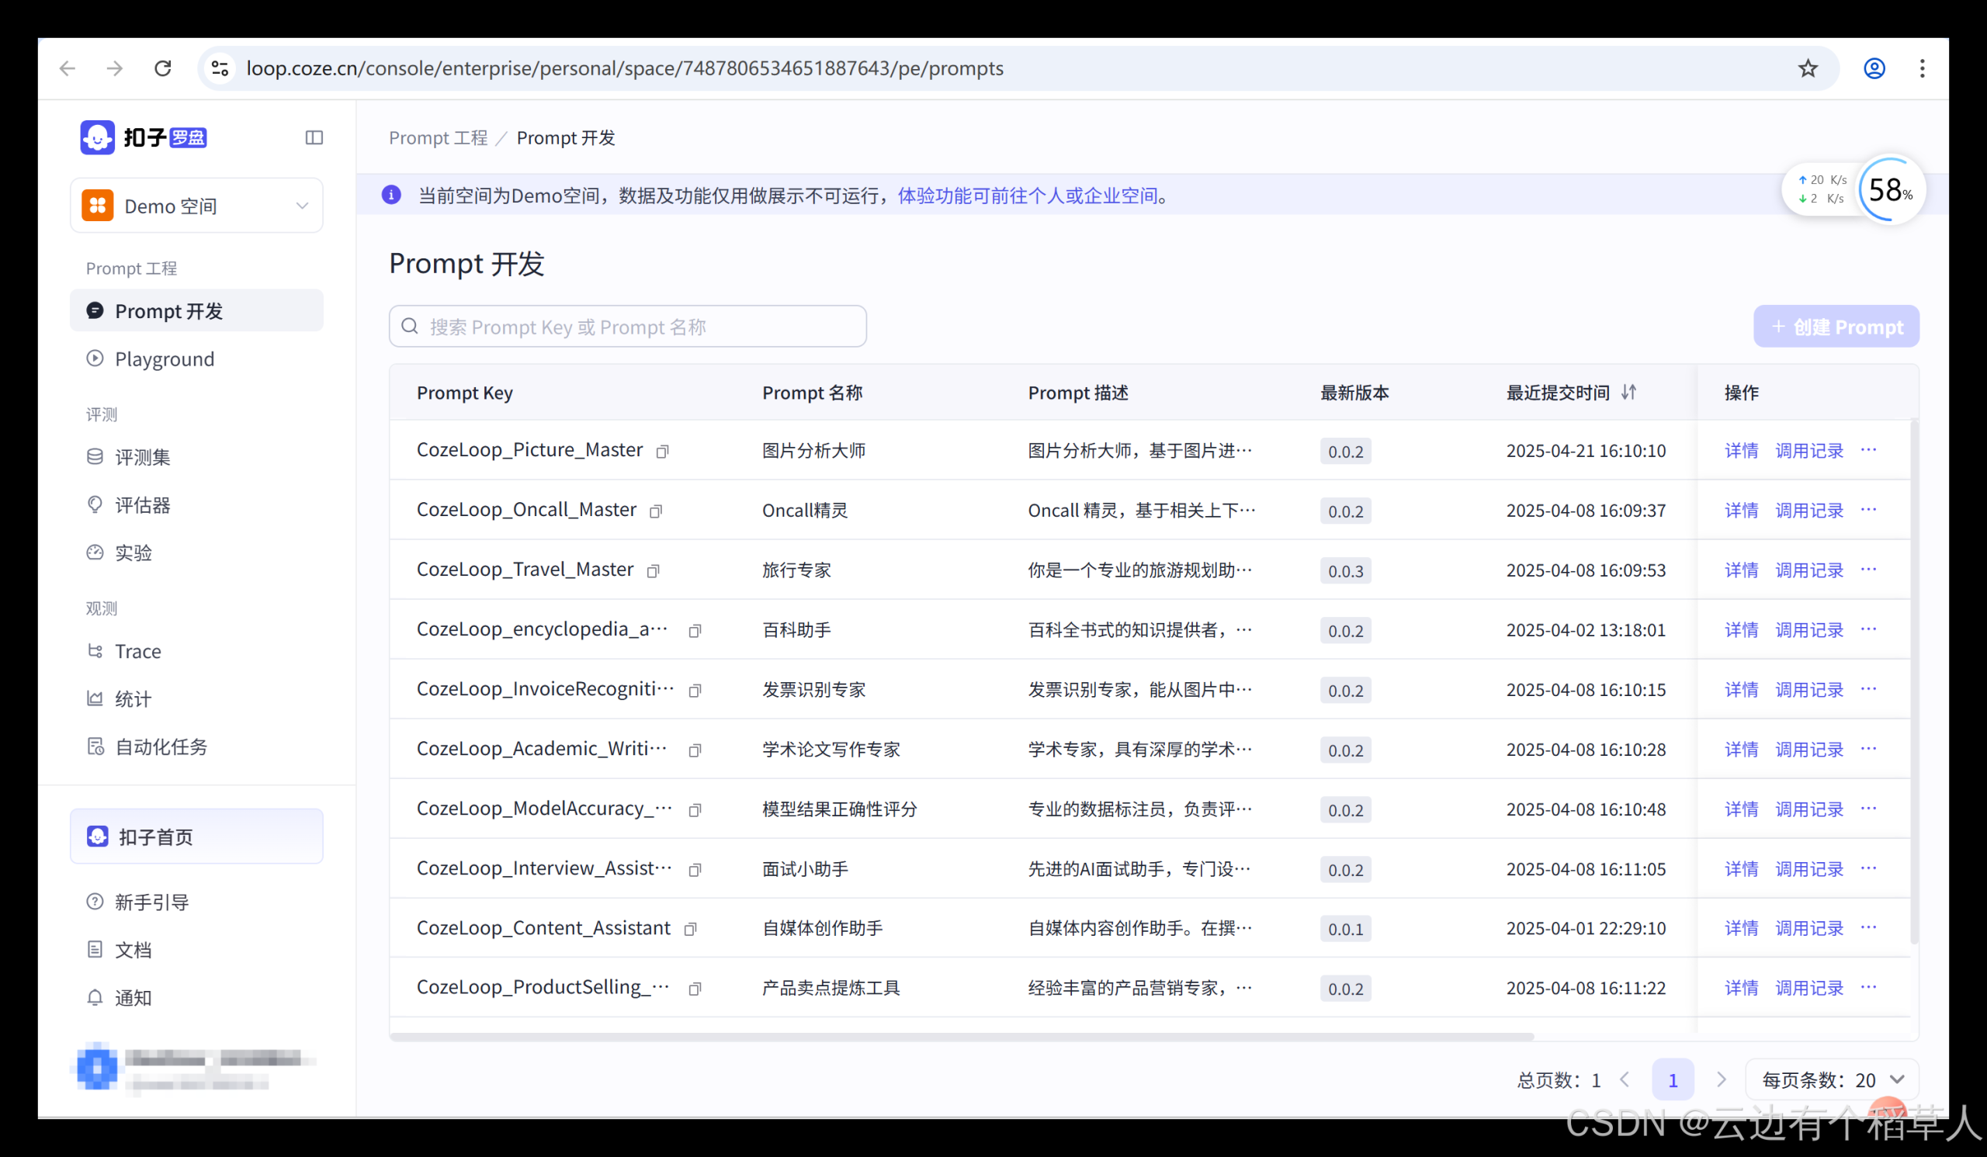Collapse the left sidebar panel
This screenshot has width=1987, height=1157.
(x=314, y=137)
